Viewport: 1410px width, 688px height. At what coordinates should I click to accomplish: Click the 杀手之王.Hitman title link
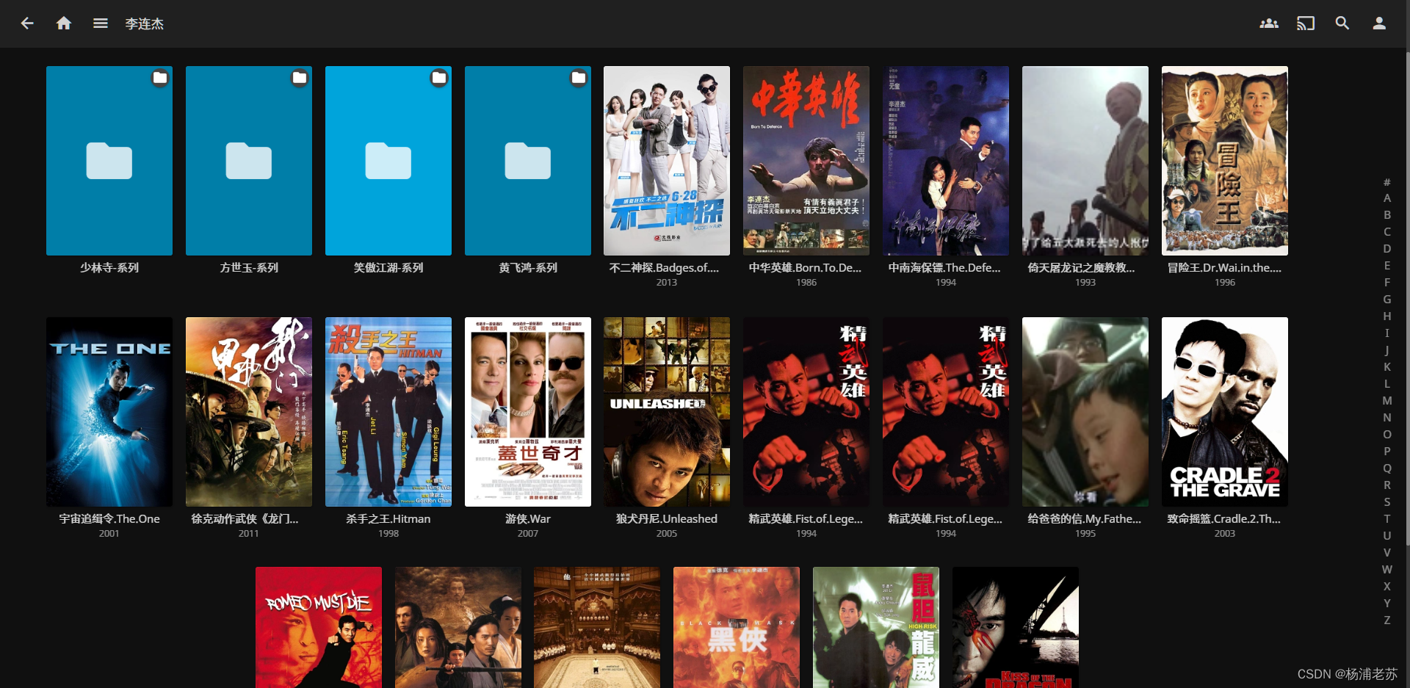388,519
